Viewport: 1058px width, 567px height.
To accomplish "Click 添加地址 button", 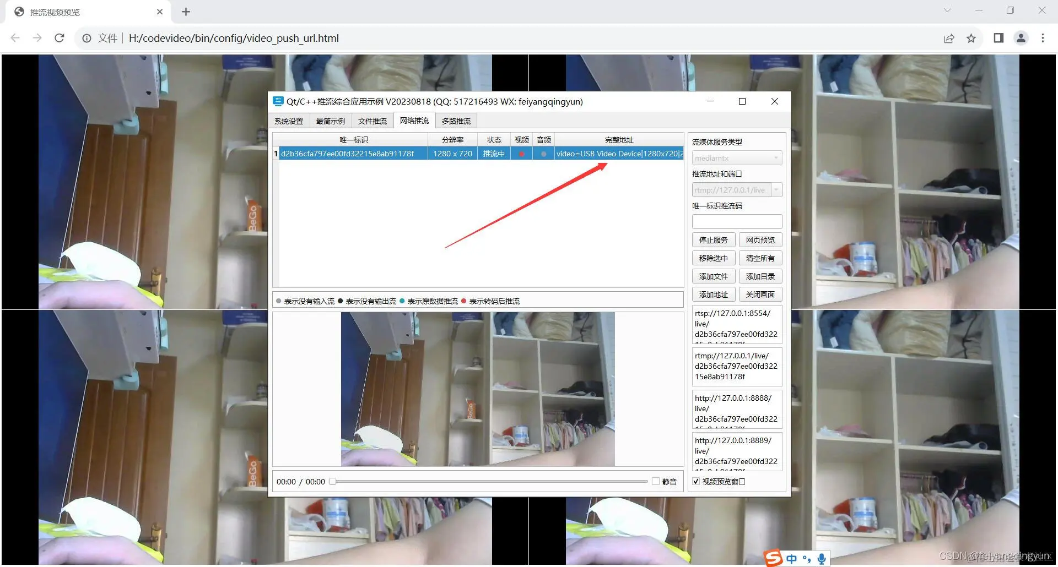I will tap(714, 295).
